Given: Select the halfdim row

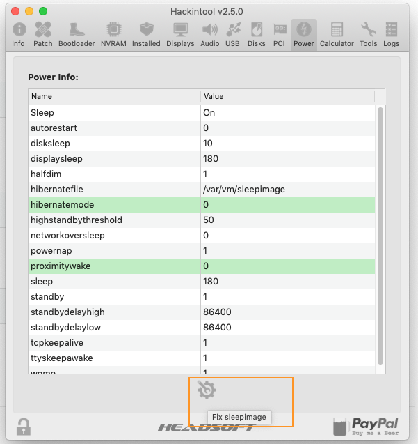Looking at the screenshot, I should pyautogui.click(x=202, y=174).
